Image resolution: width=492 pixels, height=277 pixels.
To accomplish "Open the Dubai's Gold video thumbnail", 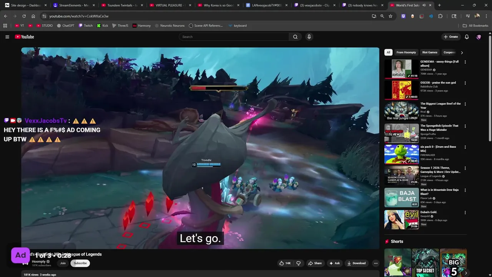I will tap(402, 219).
